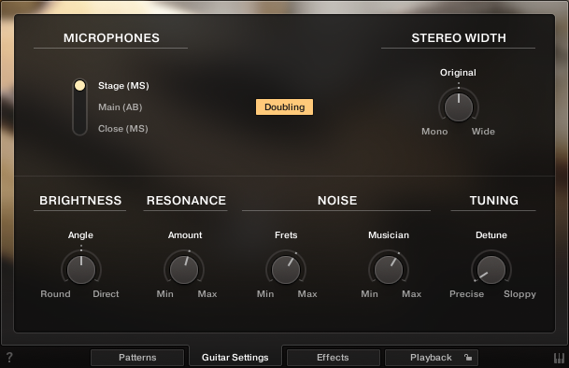Viewport: 569px width, 368px height.
Task: Select Close (MS) microphone option
Action: coord(123,129)
